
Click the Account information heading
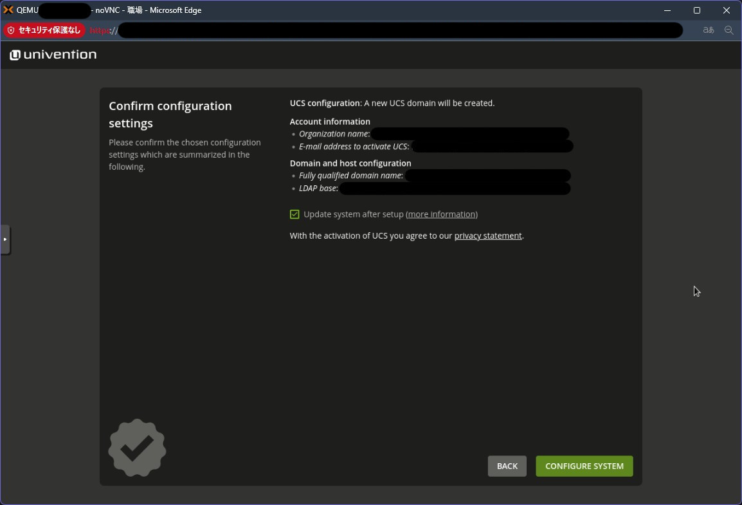[330, 122]
